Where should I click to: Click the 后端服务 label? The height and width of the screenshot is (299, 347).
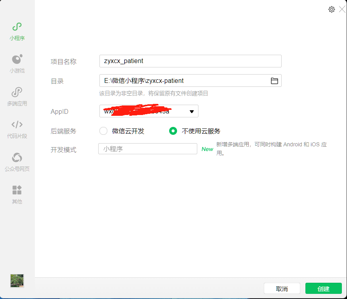[63, 131]
